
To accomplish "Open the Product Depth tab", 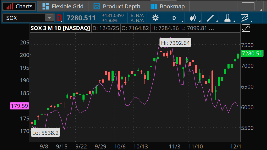I will coord(117,6).
